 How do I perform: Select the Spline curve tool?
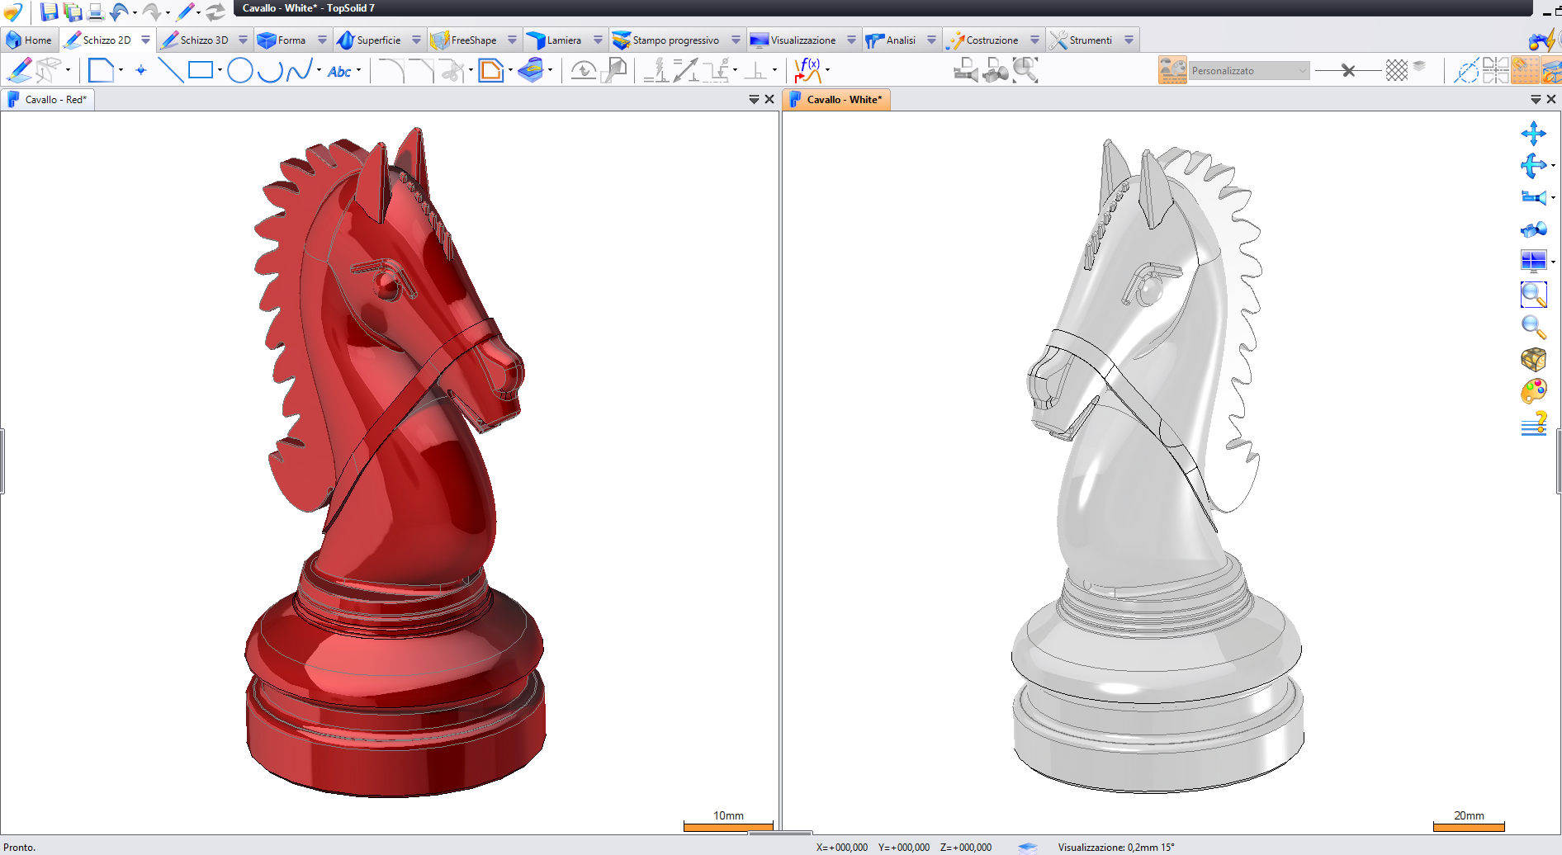point(299,70)
